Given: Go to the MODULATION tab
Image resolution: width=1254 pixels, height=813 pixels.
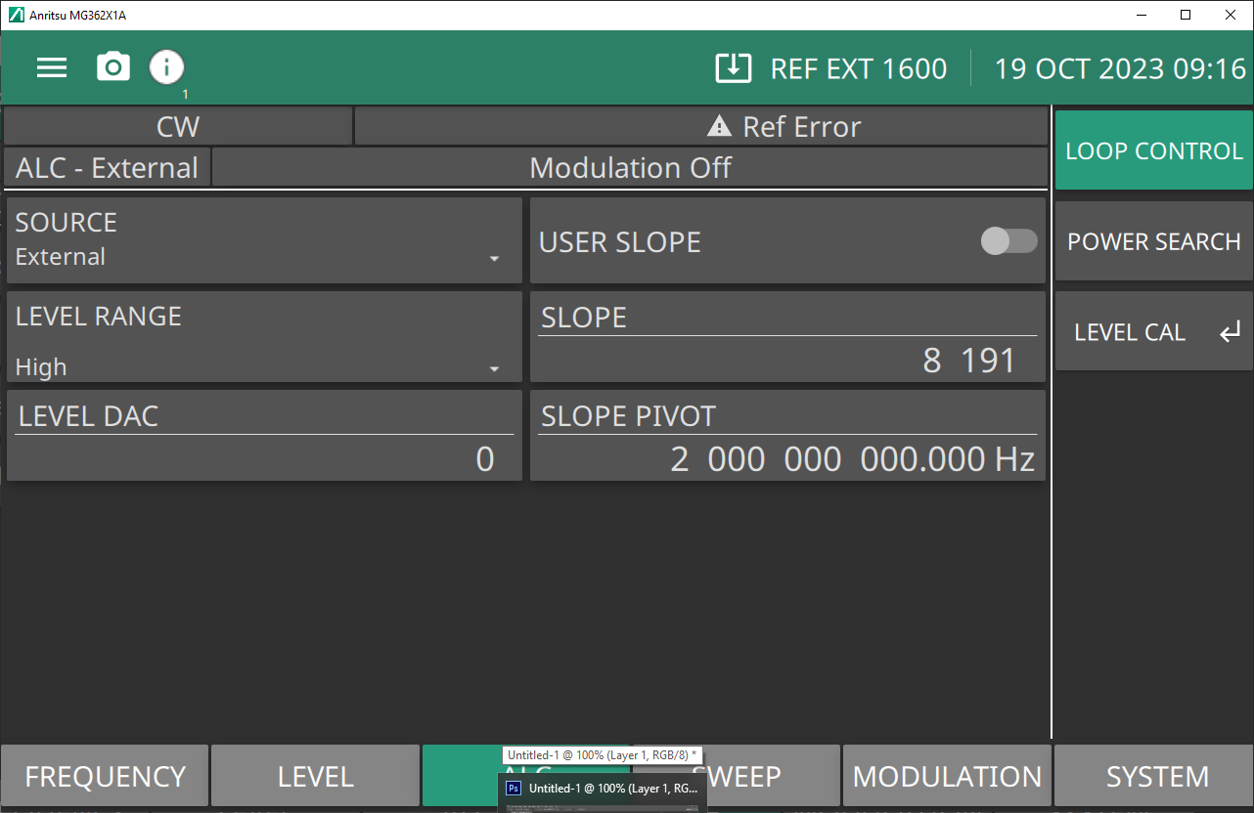Looking at the screenshot, I should tap(947, 777).
